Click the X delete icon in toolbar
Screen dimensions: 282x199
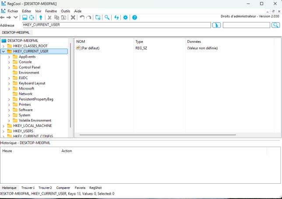click(x=73, y=17)
